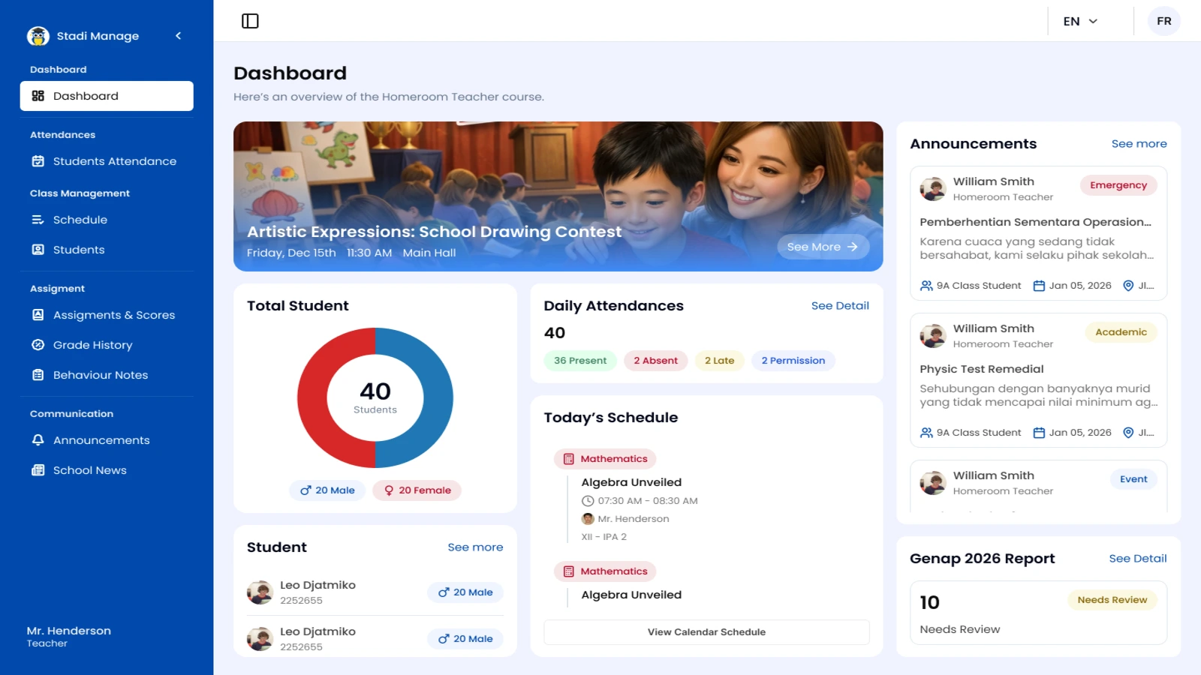The width and height of the screenshot is (1201, 675).
Task: Click See More on the drawing contest banner
Action: [x=823, y=247]
